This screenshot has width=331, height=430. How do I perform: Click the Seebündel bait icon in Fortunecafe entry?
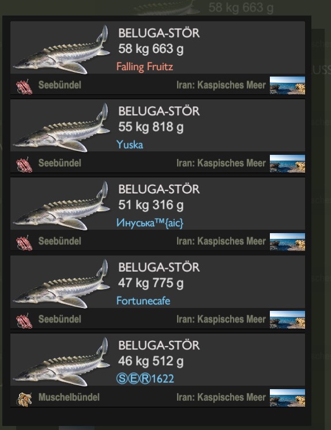[24, 321]
